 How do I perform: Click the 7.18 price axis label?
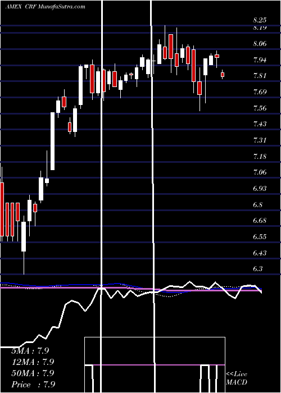(x=260, y=157)
